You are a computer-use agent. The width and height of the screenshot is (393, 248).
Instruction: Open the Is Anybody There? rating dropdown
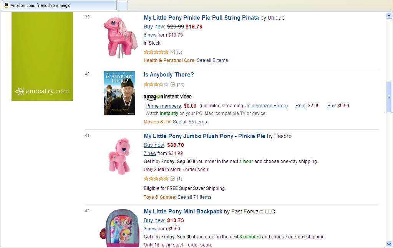click(173, 85)
